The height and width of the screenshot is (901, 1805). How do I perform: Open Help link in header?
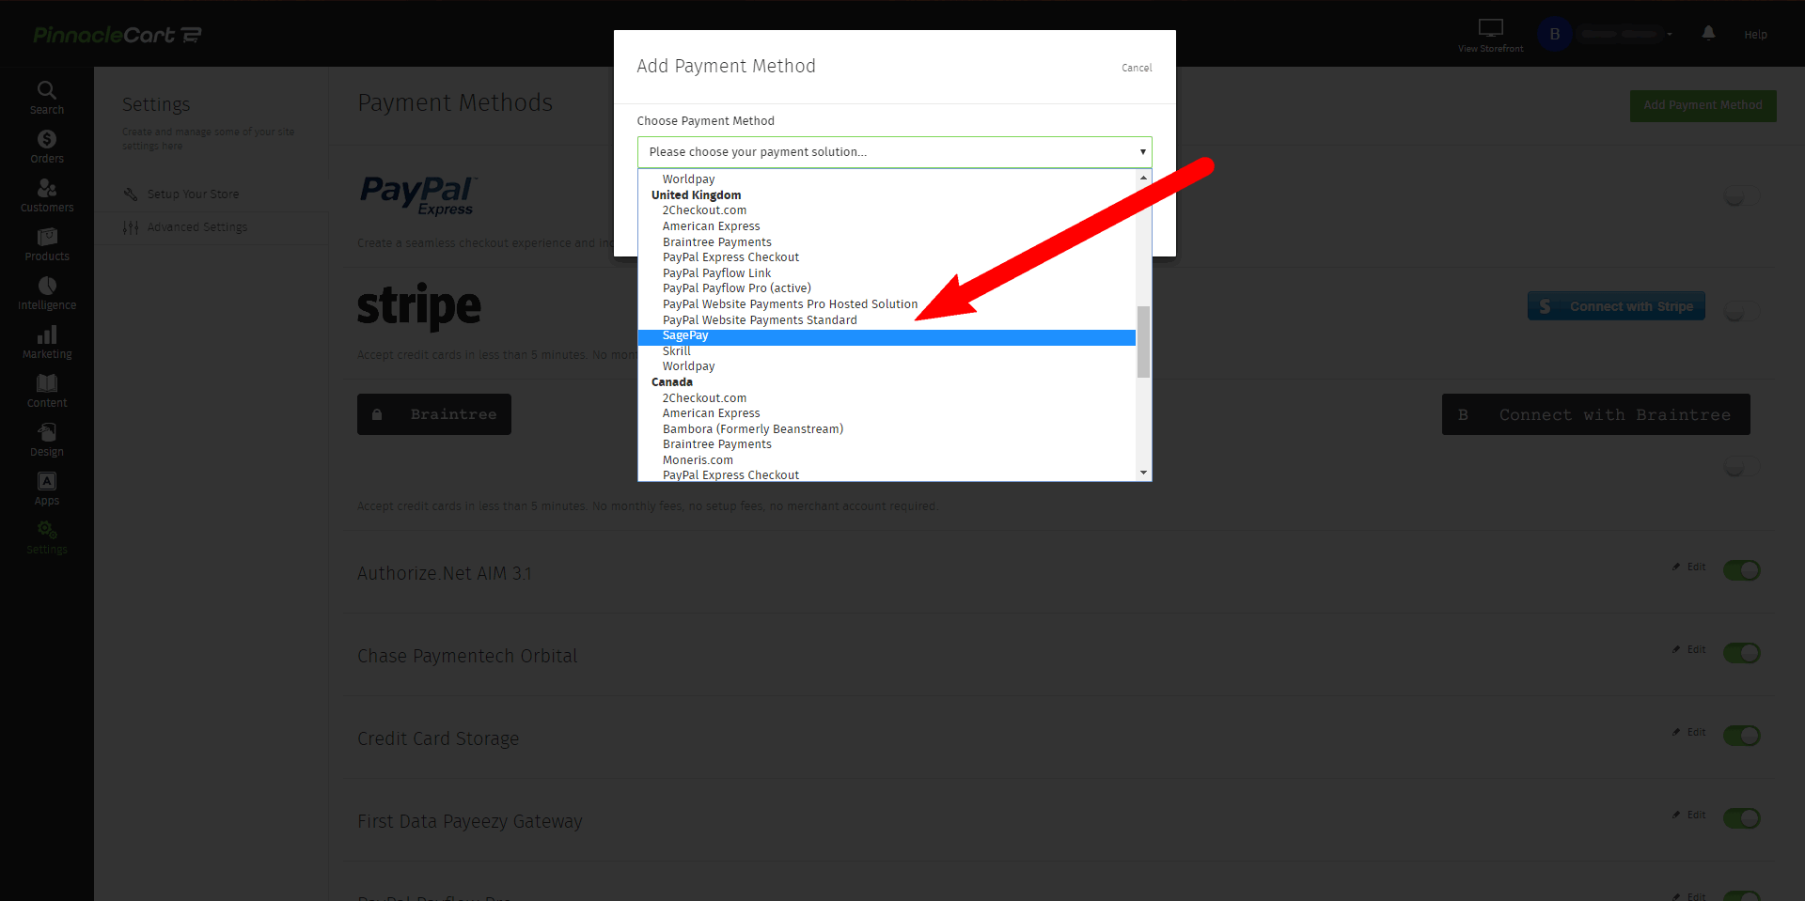coord(1755,35)
